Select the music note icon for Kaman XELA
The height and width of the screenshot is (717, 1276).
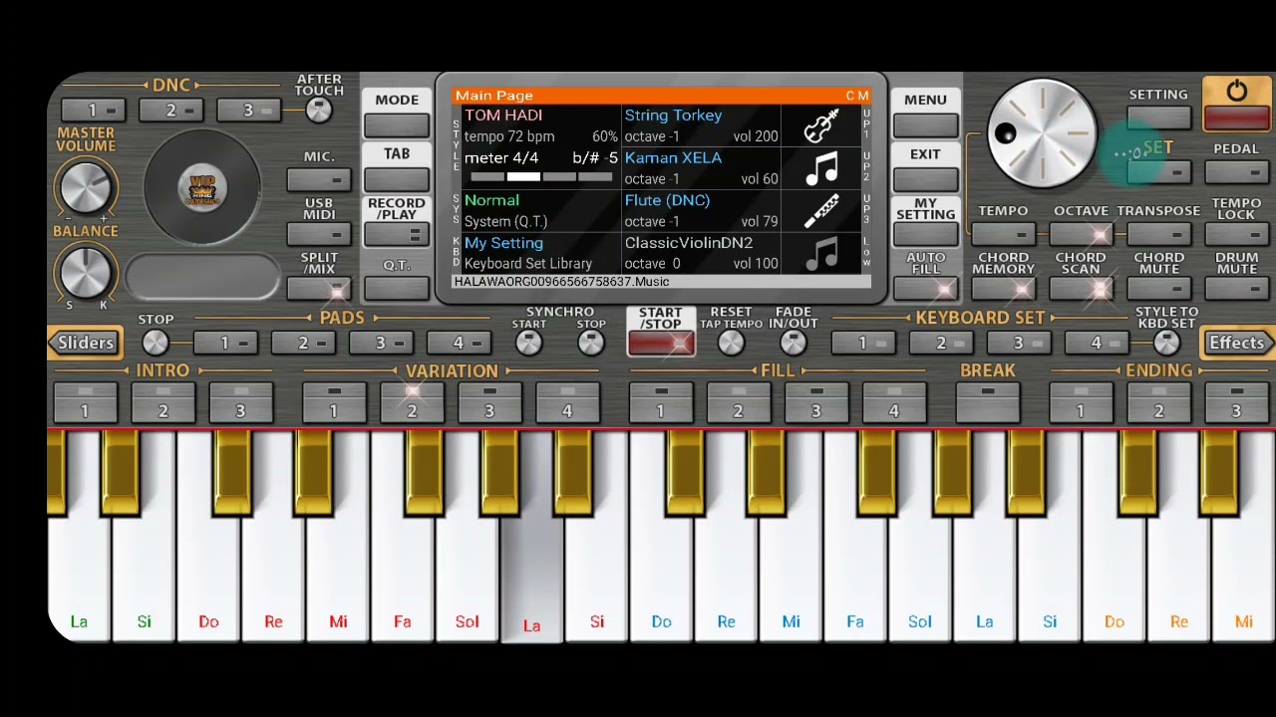pyautogui.click(x=821, y=169)
